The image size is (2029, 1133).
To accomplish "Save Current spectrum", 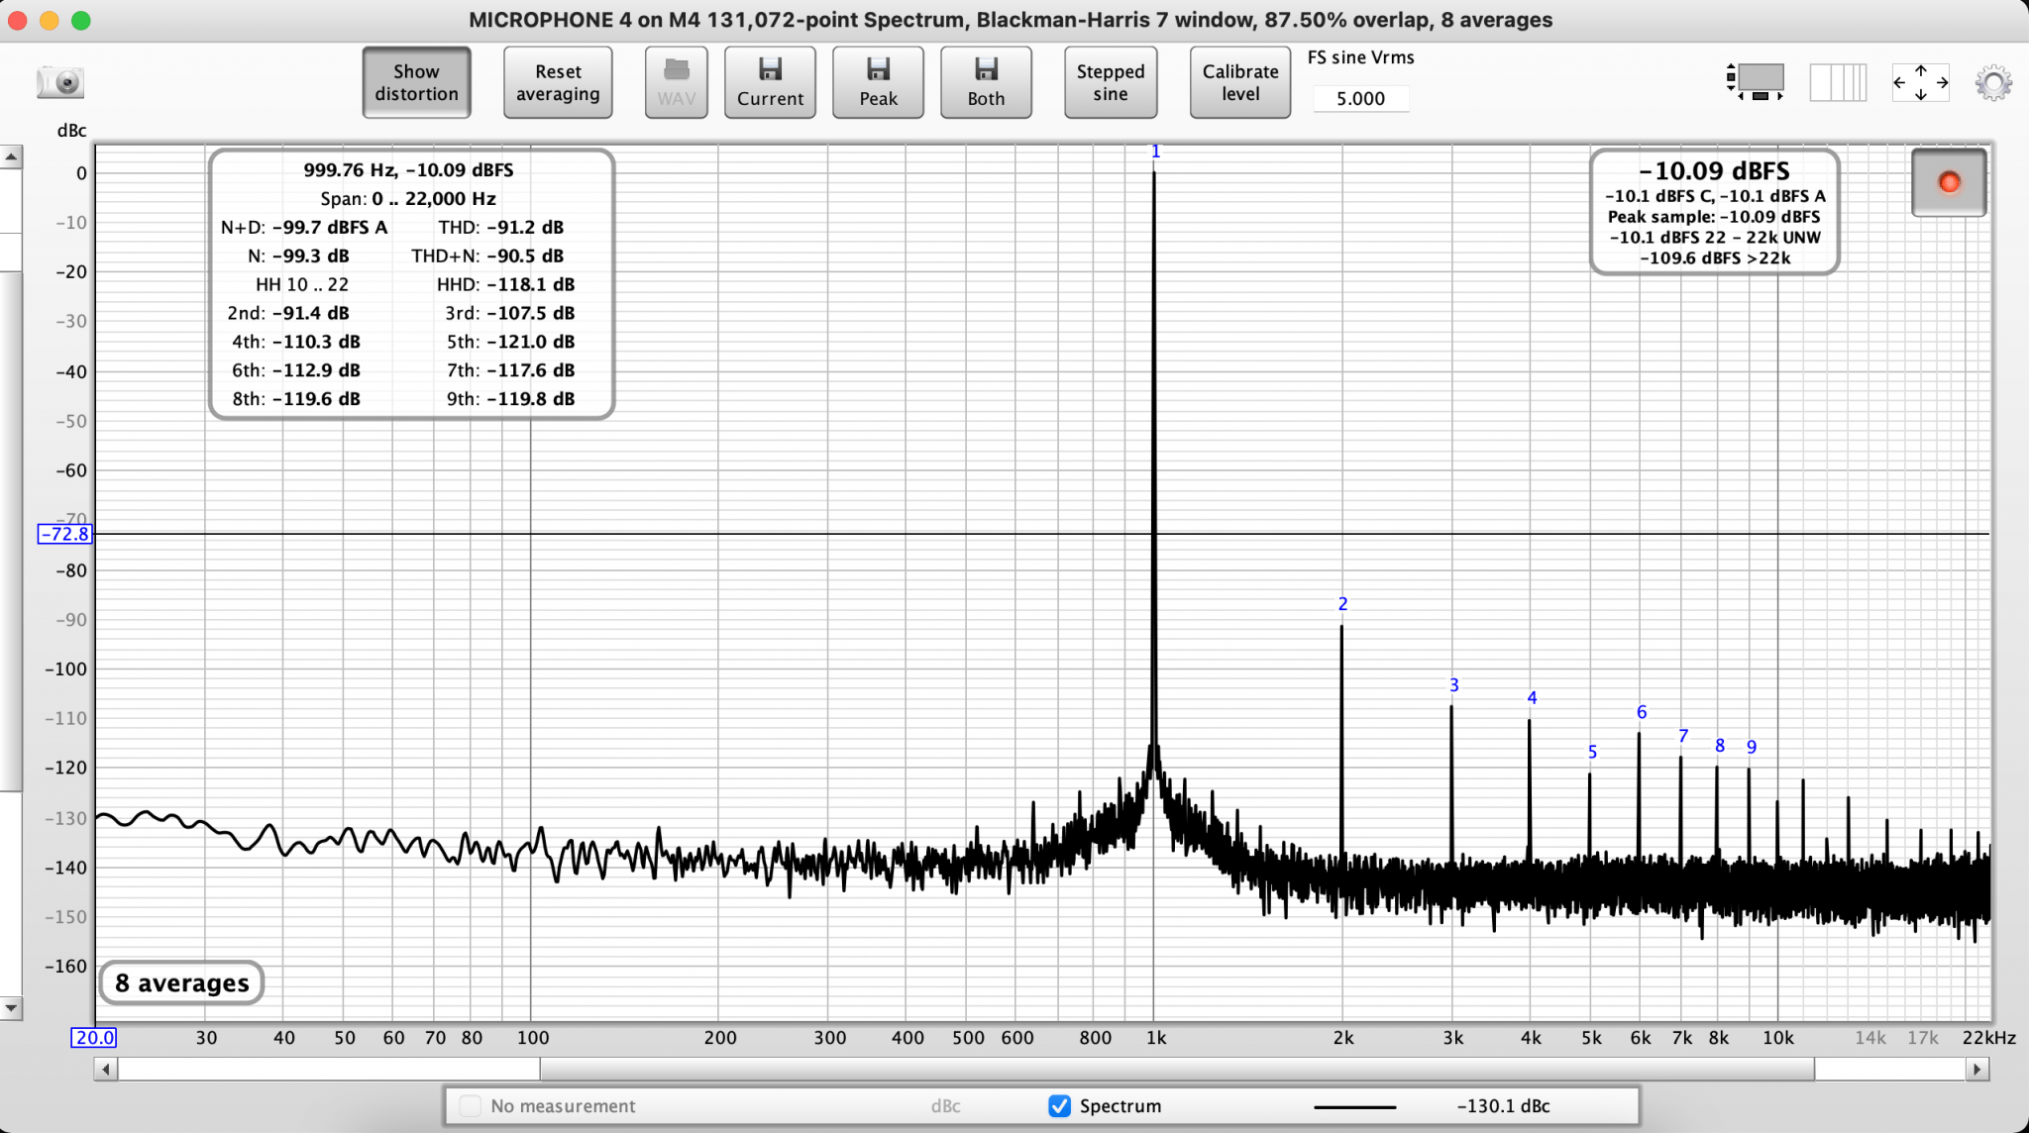I will [770, 82].
